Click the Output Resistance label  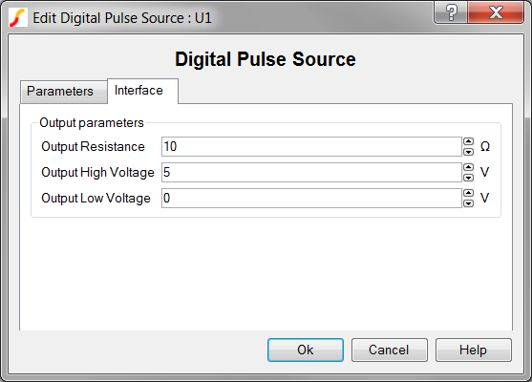click(x=93, y=146)
